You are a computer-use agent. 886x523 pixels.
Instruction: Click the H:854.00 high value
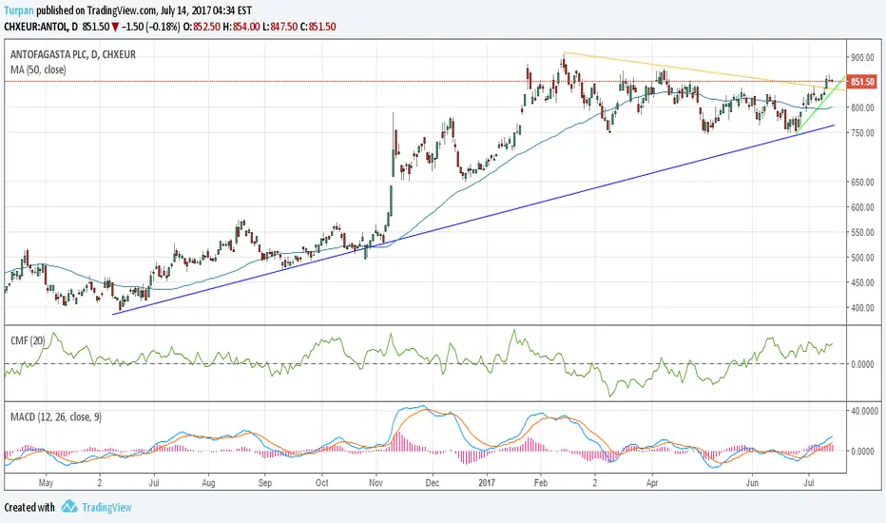pos(241,27)
